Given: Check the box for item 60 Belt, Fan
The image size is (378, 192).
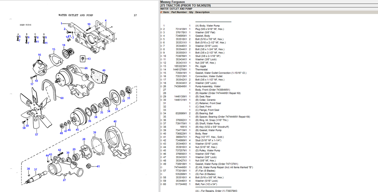Looking at the screenshot, I should pos(161,185).
